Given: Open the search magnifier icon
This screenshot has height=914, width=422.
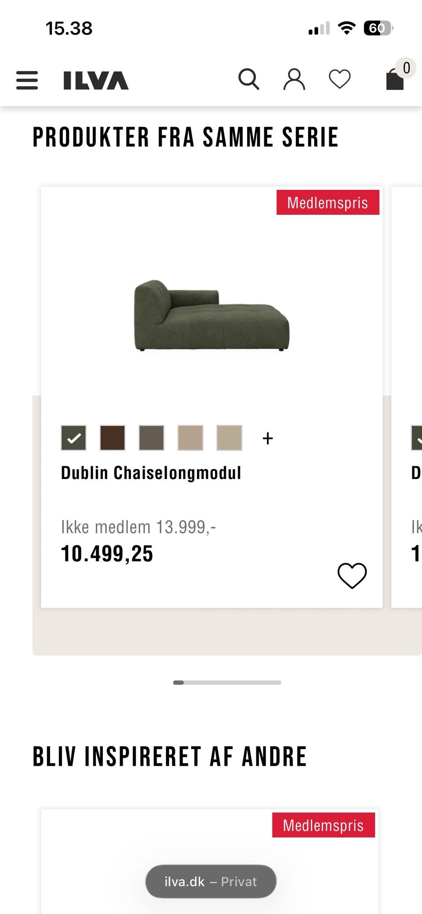Looking at the screenshot, I should tap(249, 80).
